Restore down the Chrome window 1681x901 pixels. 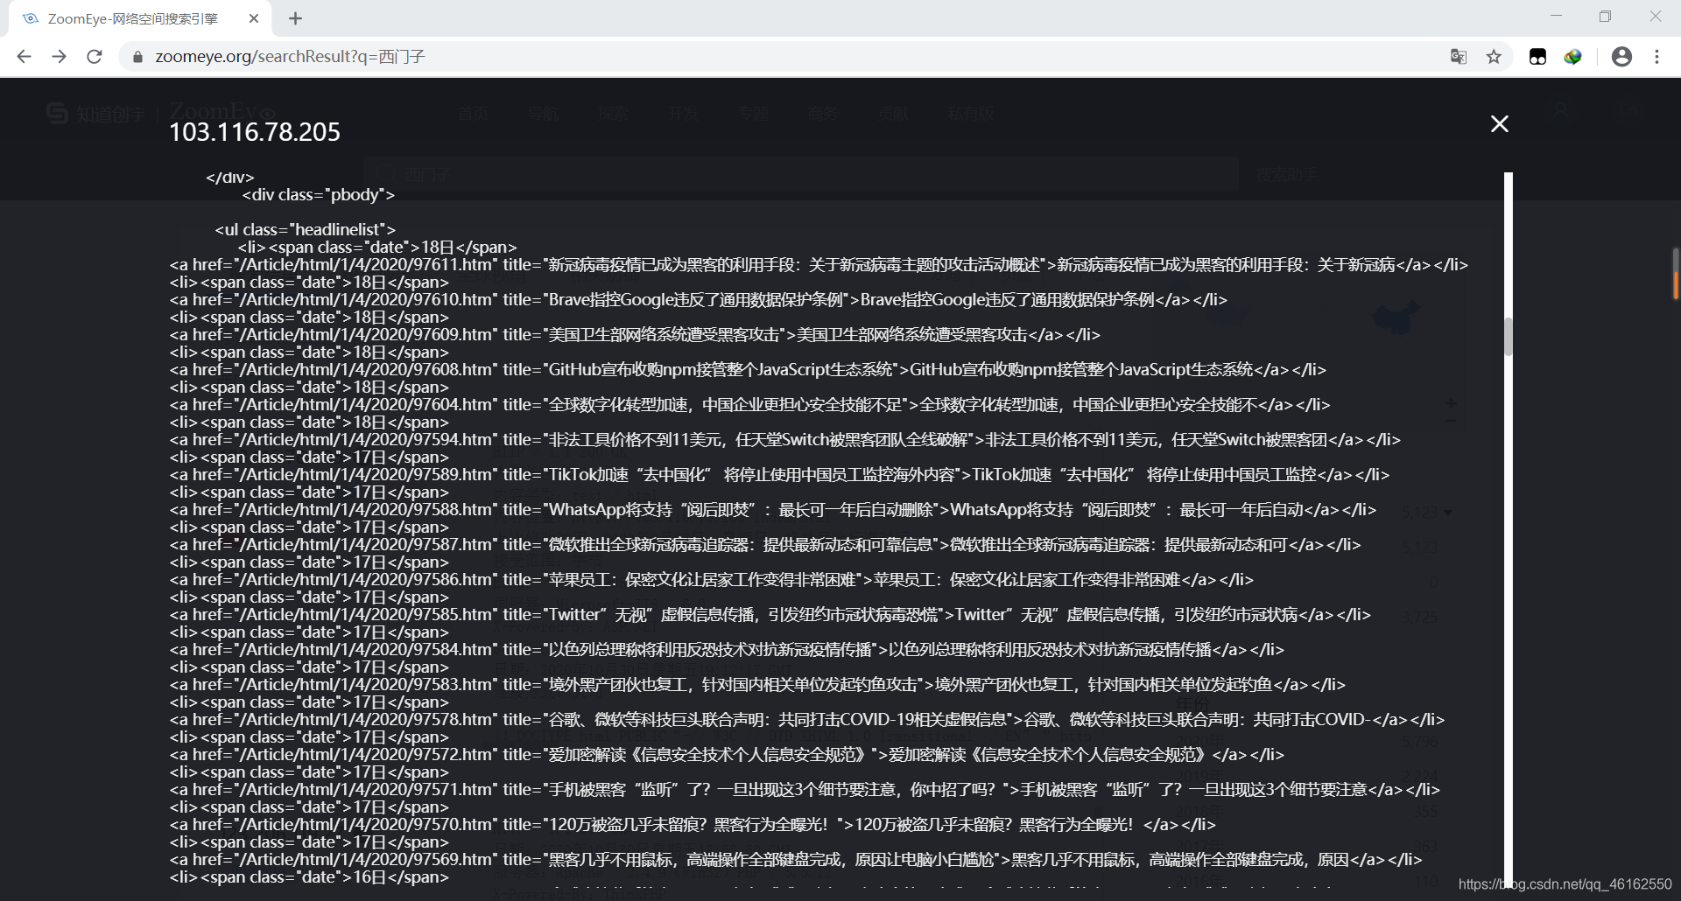(x=1605, y=16)
